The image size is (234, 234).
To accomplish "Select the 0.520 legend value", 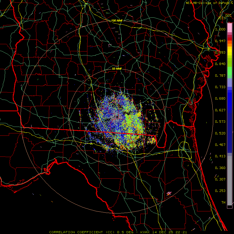I will [220, 133].
